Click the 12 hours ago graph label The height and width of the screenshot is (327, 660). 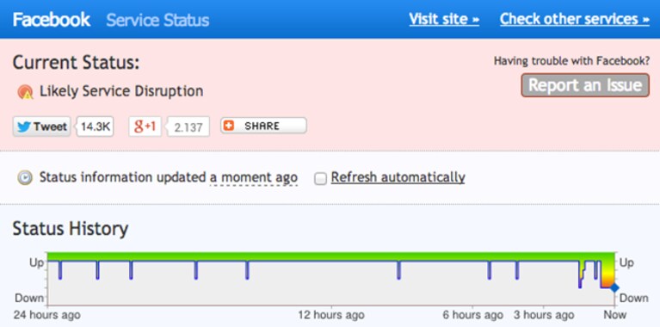tap(330, 315)
